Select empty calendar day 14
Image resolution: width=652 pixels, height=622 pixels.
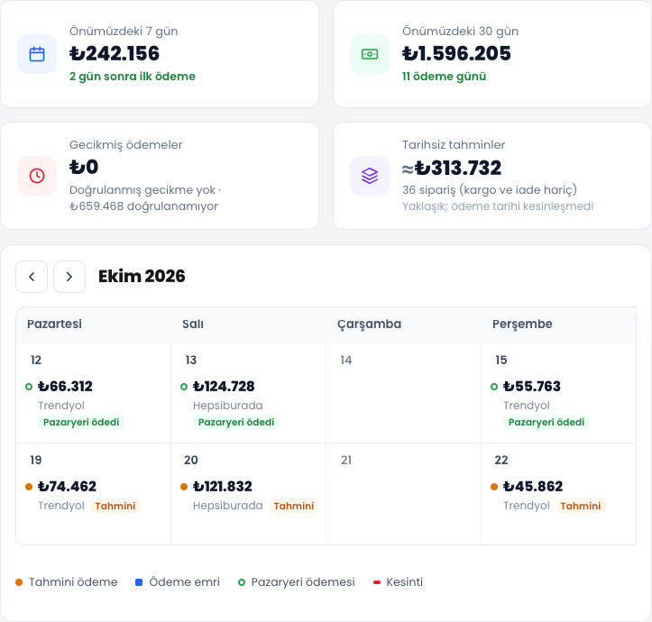coord(403,392)
